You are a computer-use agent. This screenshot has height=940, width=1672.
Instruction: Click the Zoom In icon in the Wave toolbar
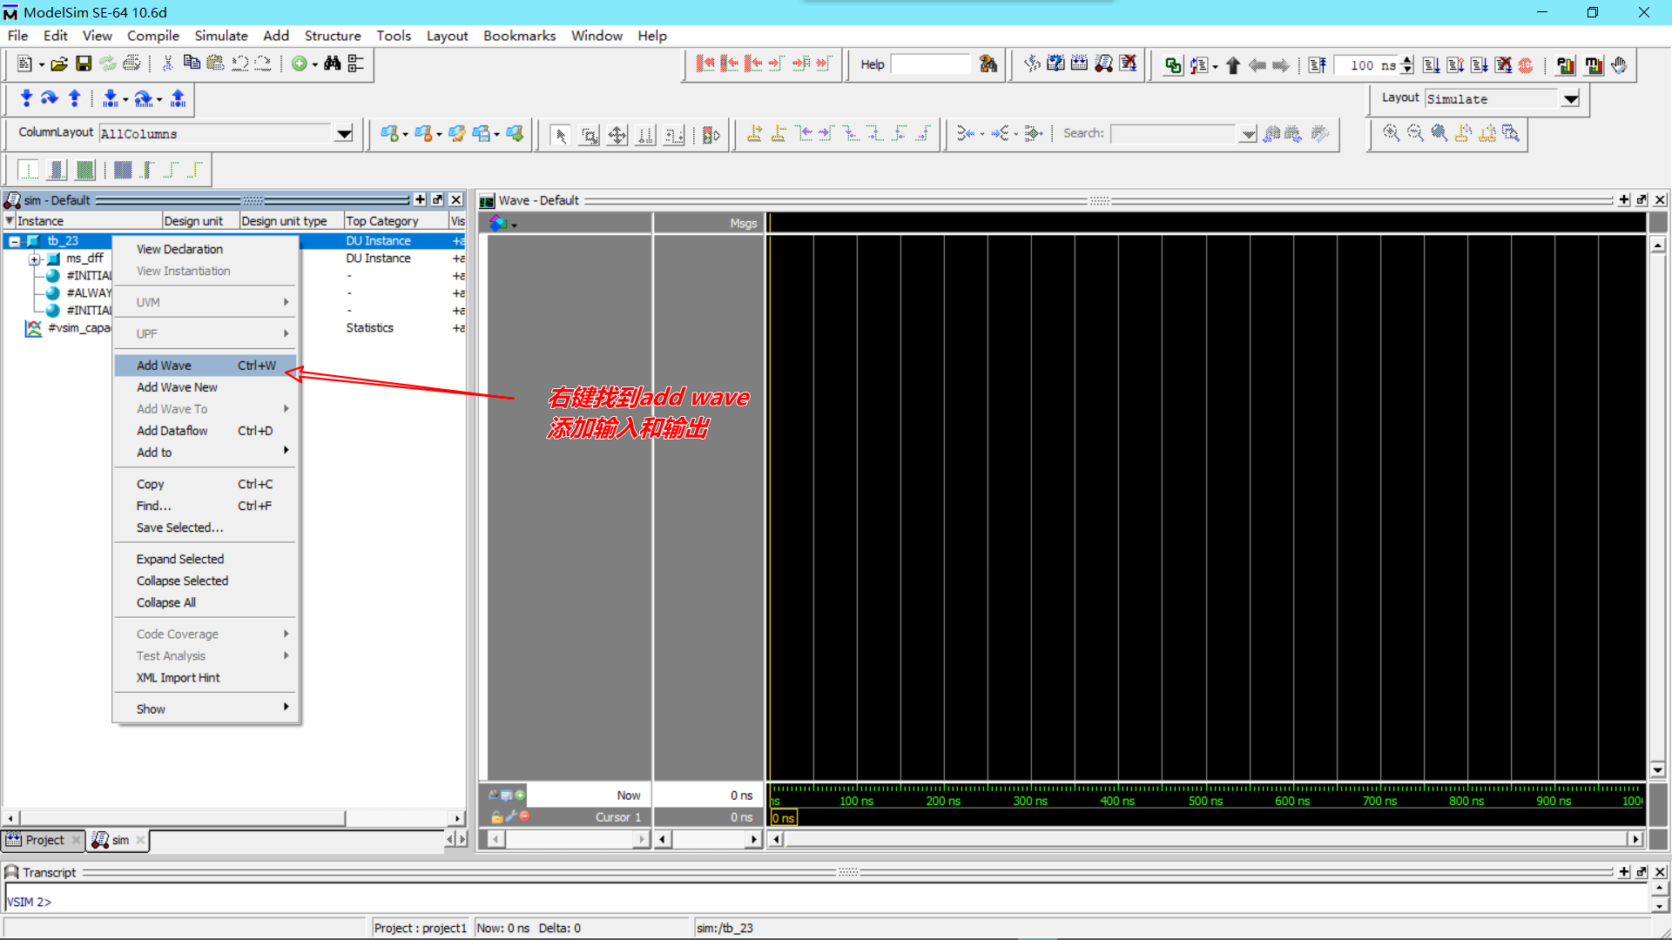1391,133
